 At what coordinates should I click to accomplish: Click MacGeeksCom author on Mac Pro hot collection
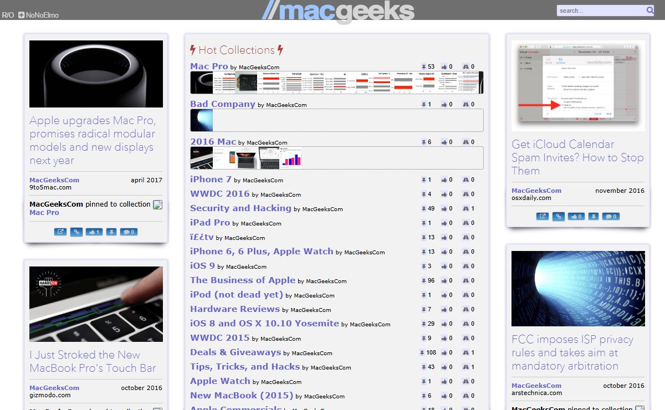259,67
